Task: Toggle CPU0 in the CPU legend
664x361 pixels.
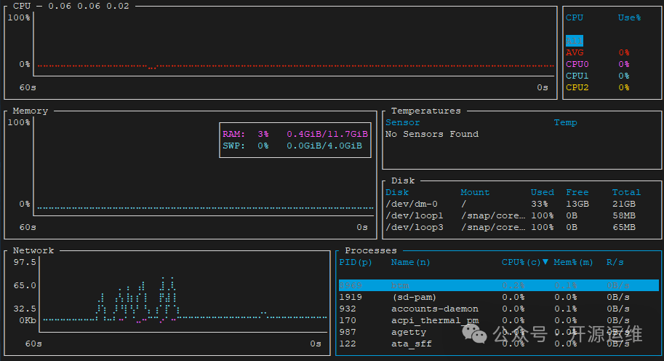Action: click(x=577, y=64)
